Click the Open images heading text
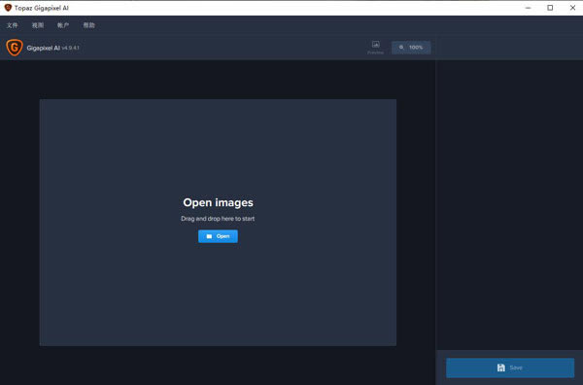 pos(218,203)
